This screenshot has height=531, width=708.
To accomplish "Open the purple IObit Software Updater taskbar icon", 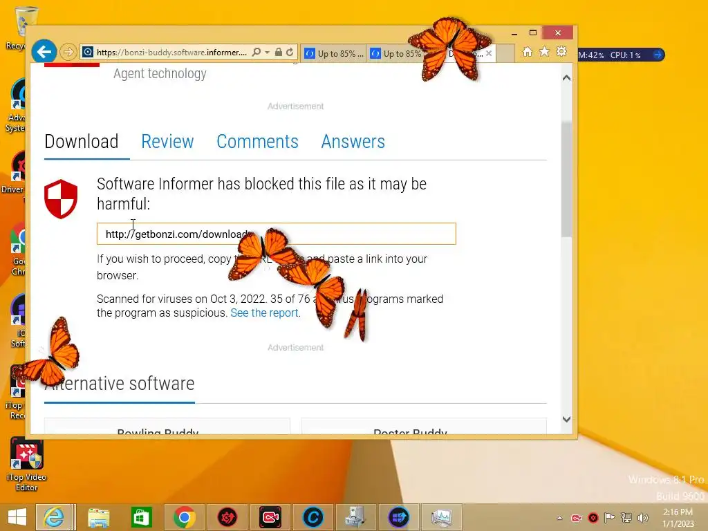I will pyautogui.click(x=399, y=517).
